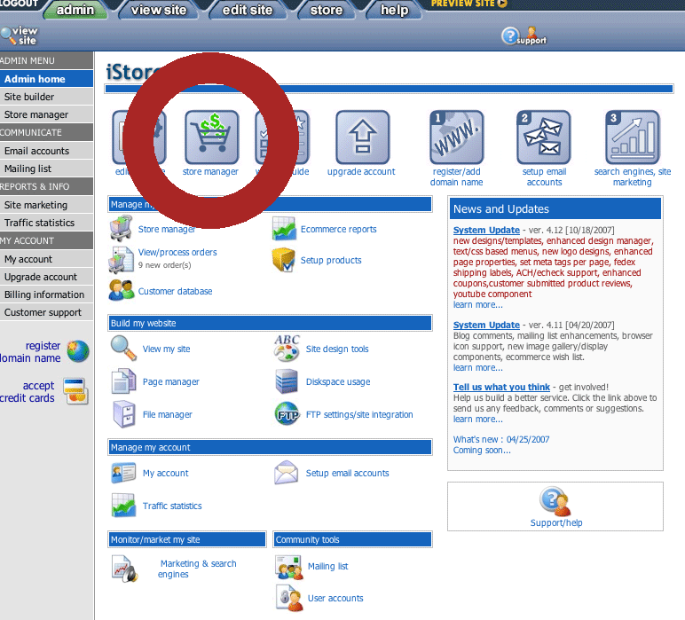Open the View/process orders link
This screenshot has height=620, width=685.
[x=177, y=252]
